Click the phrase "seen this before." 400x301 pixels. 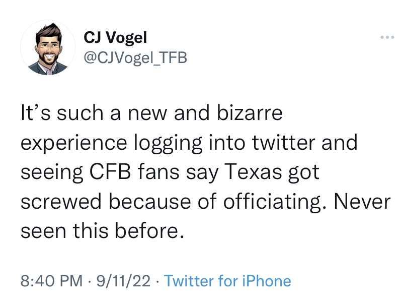click(x=100, y=230)
